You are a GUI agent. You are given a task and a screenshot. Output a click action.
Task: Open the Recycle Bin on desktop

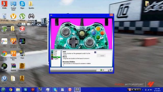click(x=4, y=17)
